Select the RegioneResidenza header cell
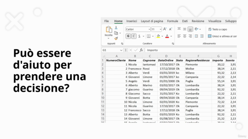Screen dimensions: 248x139 click(198, 60)
